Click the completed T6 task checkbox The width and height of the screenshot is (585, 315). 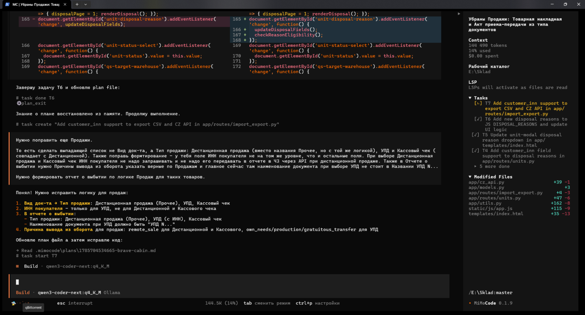click(x=478, y=119)
